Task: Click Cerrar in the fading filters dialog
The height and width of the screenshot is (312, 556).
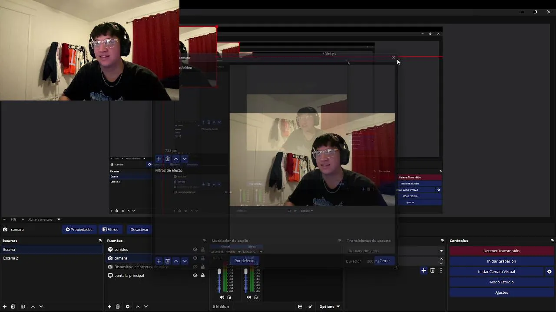Action: [384, 261]
